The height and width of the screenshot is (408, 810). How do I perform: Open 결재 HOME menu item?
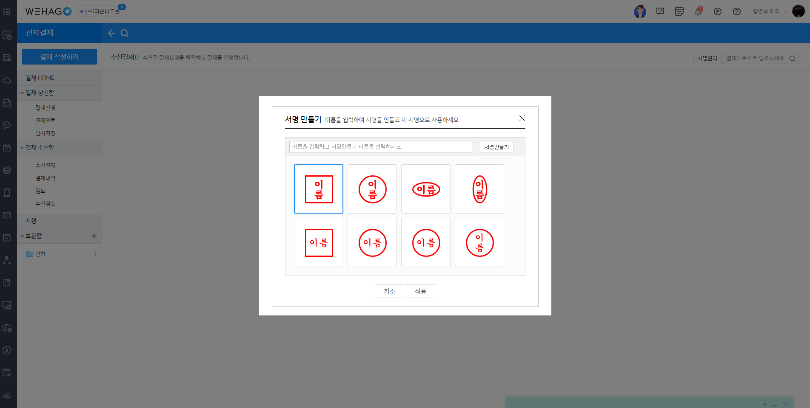click(x=40, y=78)
